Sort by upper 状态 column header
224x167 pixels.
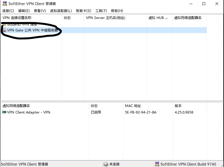[x=73, y=18]
